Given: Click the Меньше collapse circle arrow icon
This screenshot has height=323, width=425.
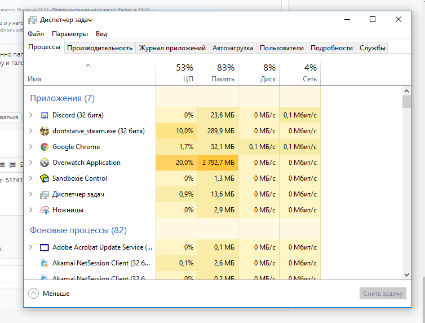Looking at the screenshot, I should pyautogui.click(x=34, y=294).
